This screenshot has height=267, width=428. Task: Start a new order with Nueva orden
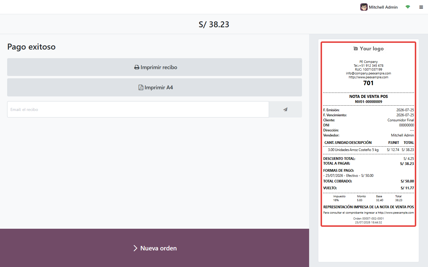coord(155,248)
